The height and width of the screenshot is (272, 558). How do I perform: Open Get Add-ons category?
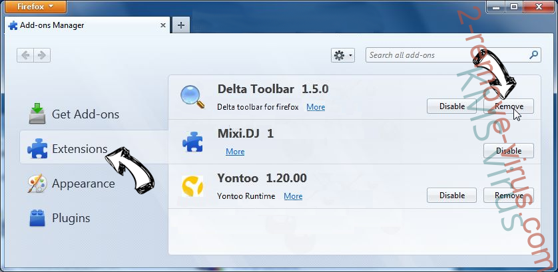point(85,114)
